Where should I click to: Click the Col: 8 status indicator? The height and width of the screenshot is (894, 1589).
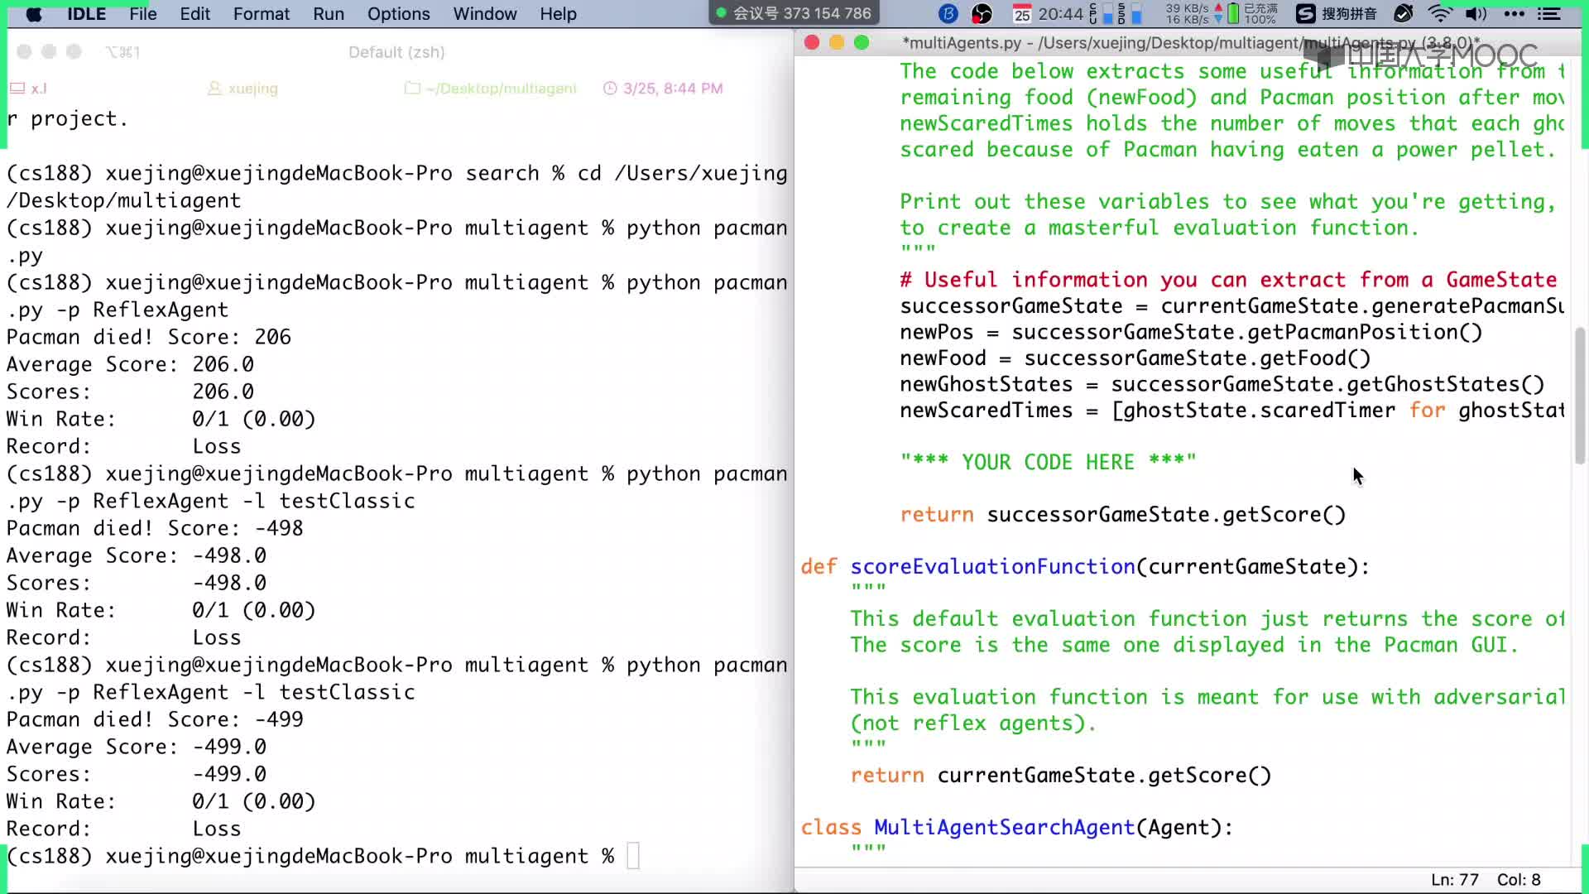(x=1519, y=880)
